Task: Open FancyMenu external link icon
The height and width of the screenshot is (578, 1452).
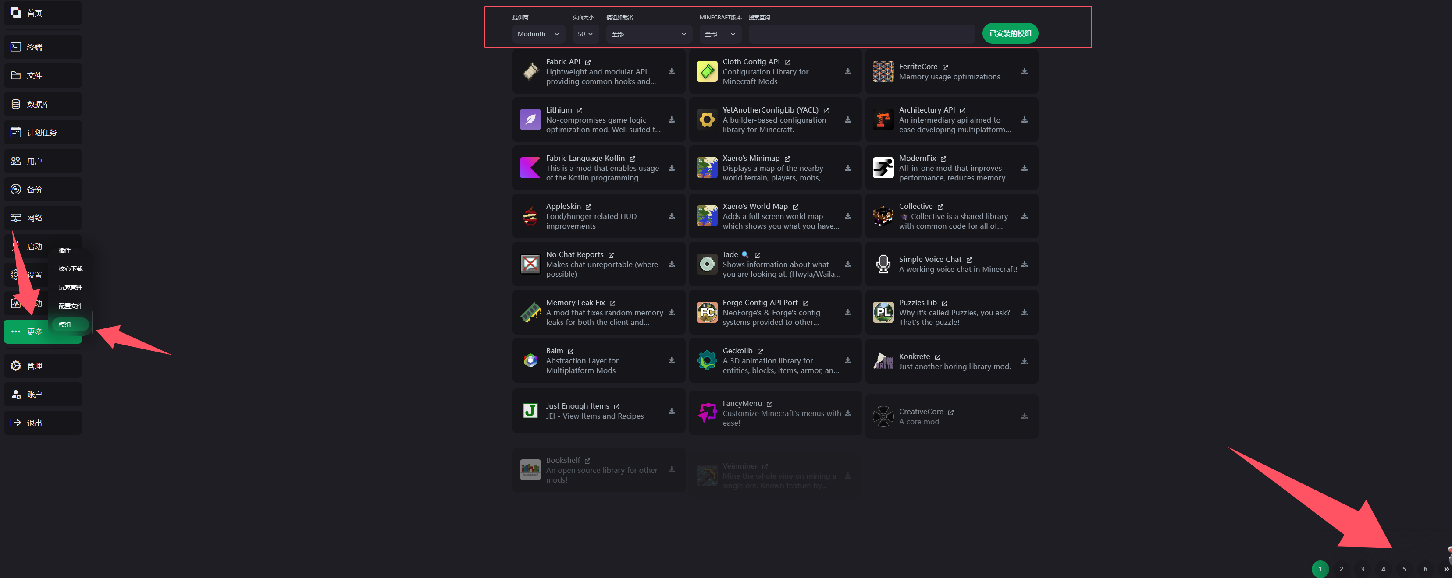Action: pos(769,404)
